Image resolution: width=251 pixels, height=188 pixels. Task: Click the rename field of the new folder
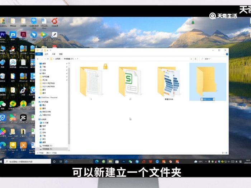[x=208, y=99]
